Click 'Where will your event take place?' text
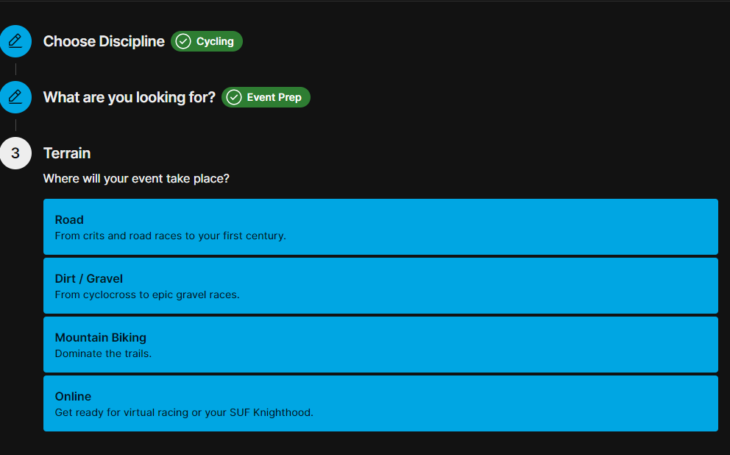This screenshot has width=730, height=455. click(136, 179)
